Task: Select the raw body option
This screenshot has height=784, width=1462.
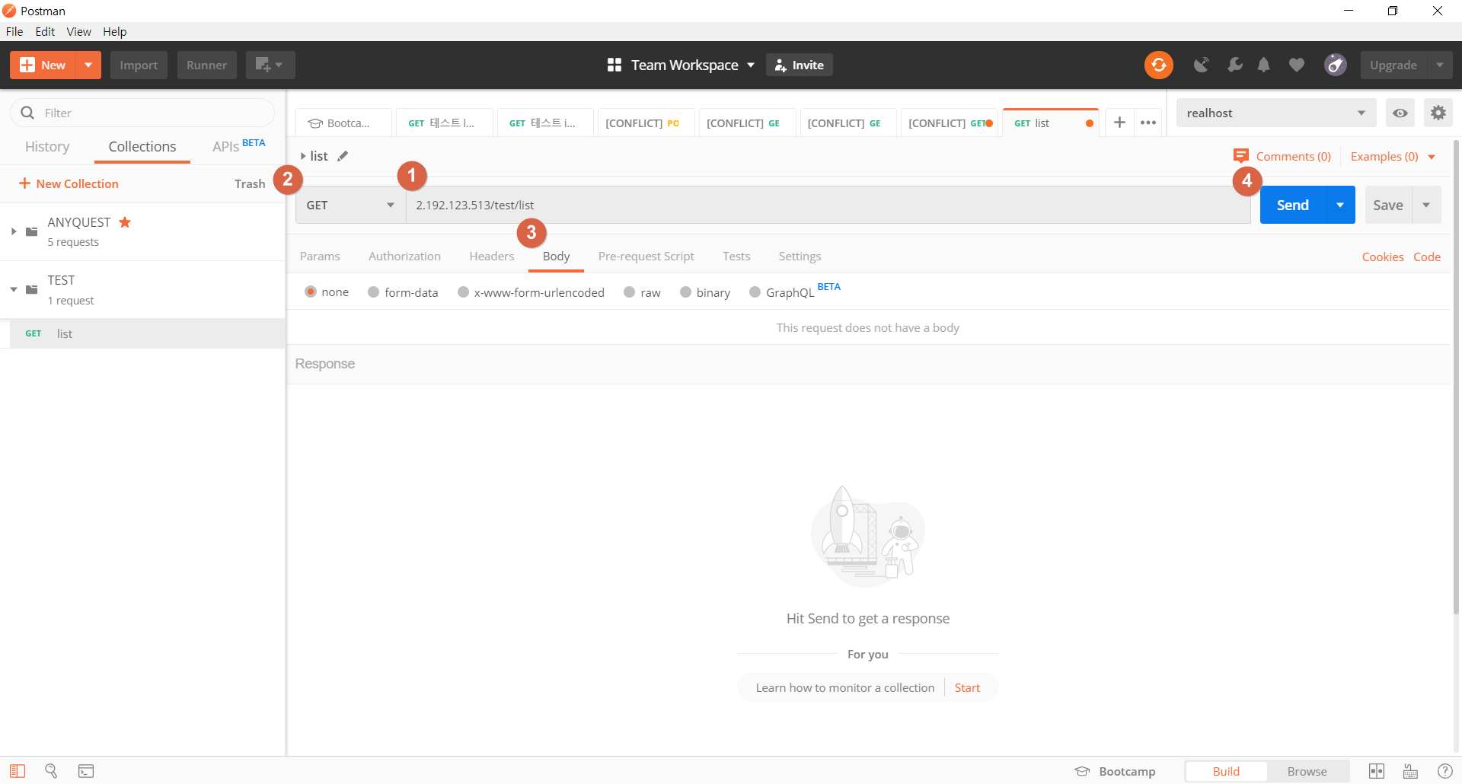Action: [x=629, y=292]
